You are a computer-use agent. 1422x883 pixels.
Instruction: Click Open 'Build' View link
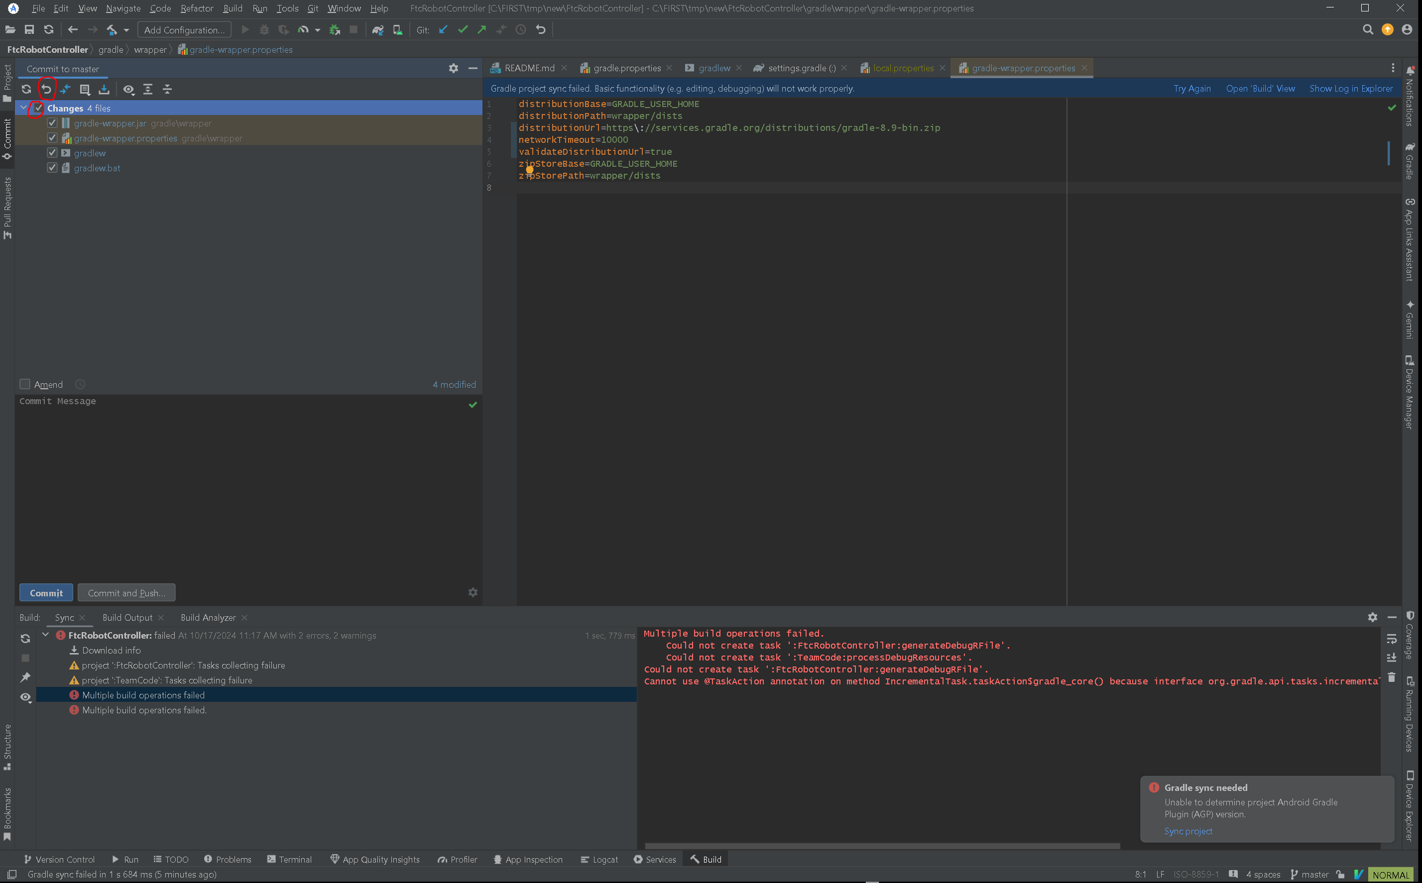[x=1260, y=89]
